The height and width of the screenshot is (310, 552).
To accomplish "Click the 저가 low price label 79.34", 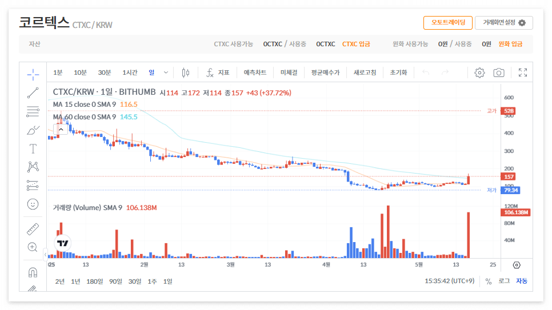I will click(x=510, y=190).
